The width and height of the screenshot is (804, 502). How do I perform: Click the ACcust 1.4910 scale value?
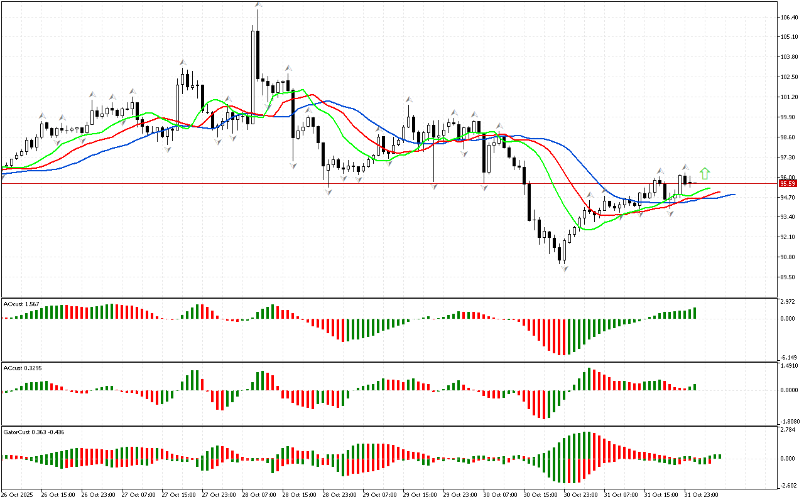790,365
